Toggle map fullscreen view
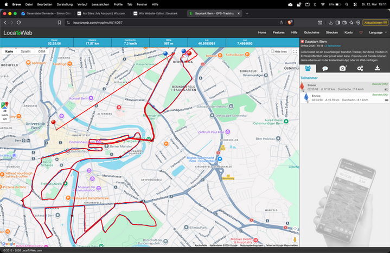 pos(295,51)
